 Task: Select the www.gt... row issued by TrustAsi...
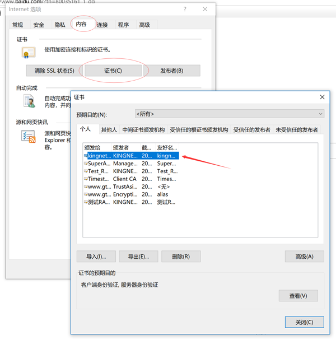click(132, 187)
